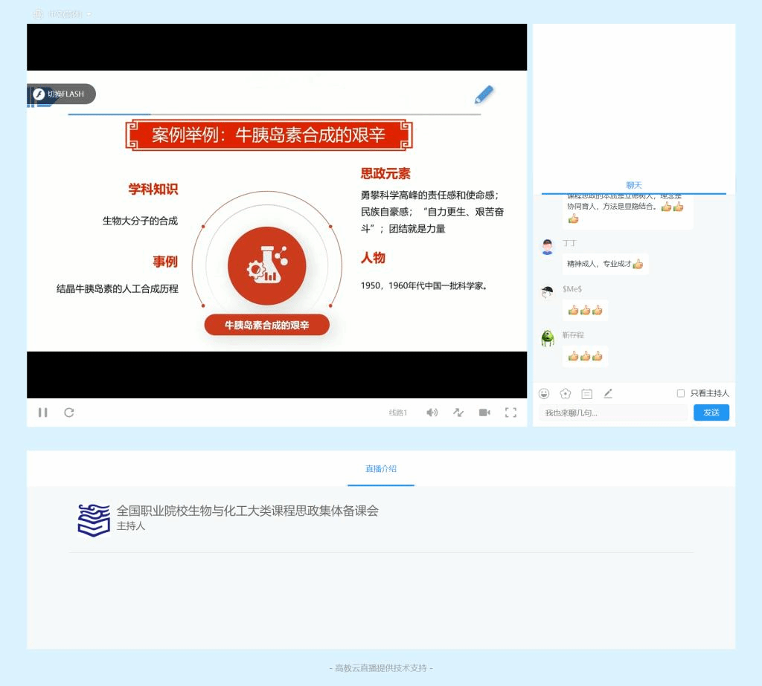
Task: Open the notes list icon in chat
Action: 586,393
